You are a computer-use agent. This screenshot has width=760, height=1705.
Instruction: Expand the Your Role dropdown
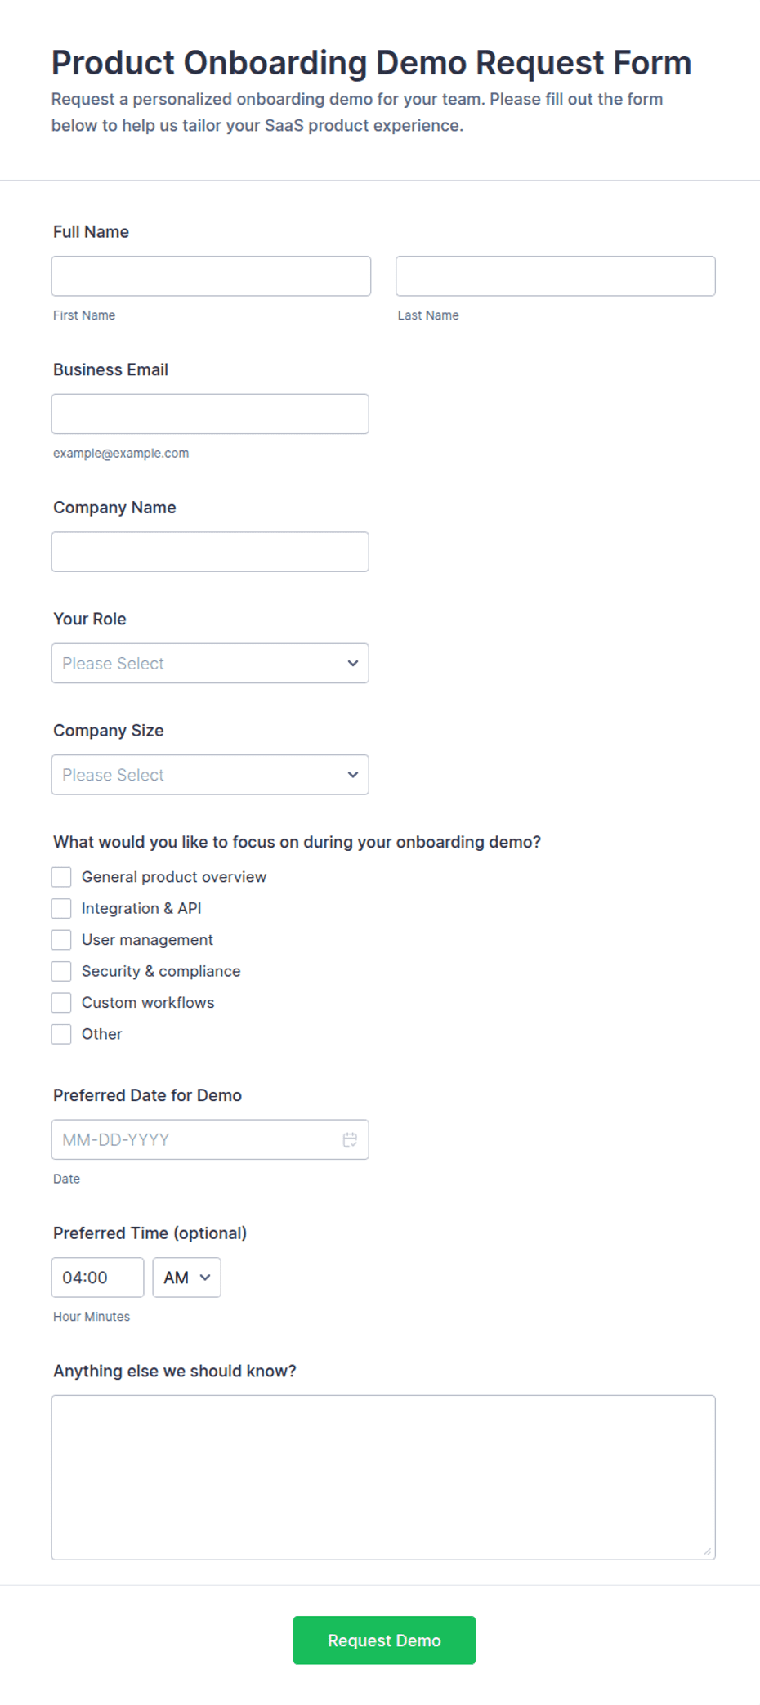(x=210, y=663)
